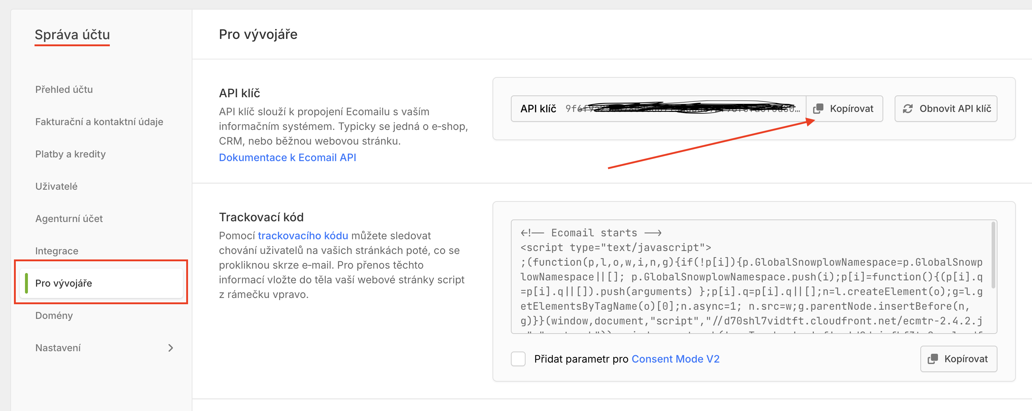Click the 'Přidat parametr pro' checkbox label
This screenshot has height=411, width=1032.
click(x=581, y=359)
